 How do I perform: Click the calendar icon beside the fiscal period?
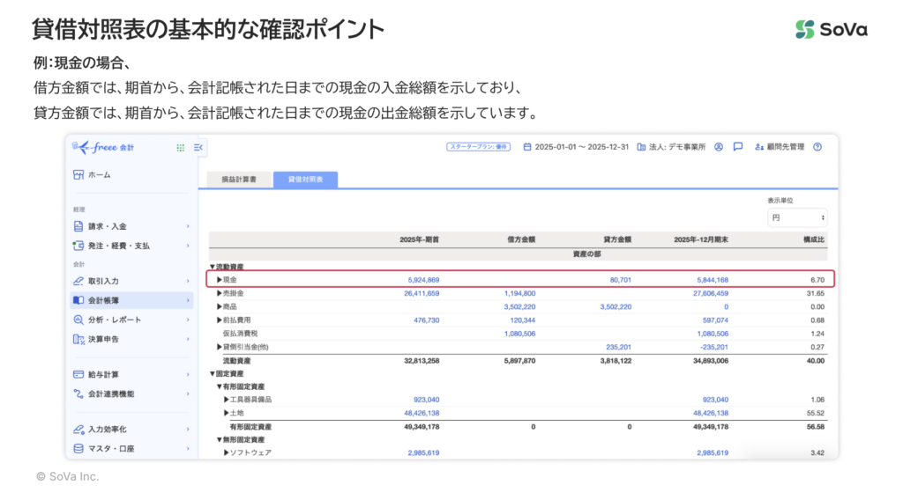[x=527, y=147]
